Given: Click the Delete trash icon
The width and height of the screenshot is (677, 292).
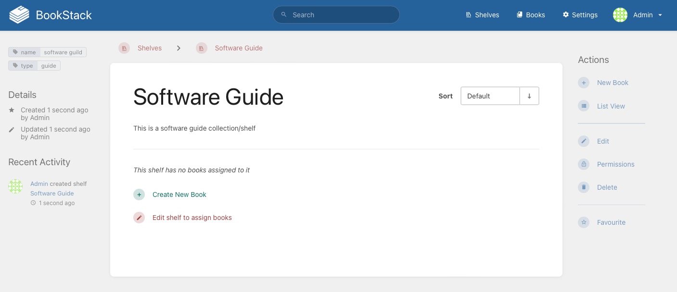Looking at the screenshot, I should (x=584, y=187).
